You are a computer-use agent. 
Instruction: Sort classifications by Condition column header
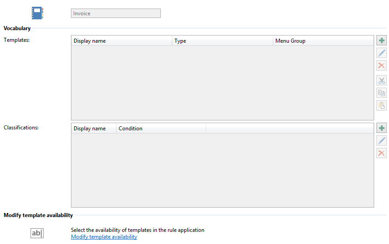[160, 129]
